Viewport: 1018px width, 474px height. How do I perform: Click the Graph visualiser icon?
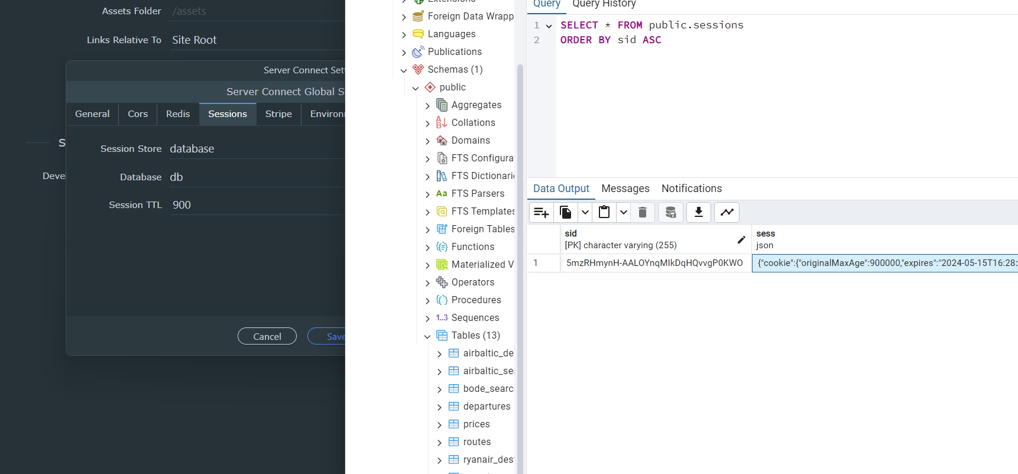(x=727, y=212)
